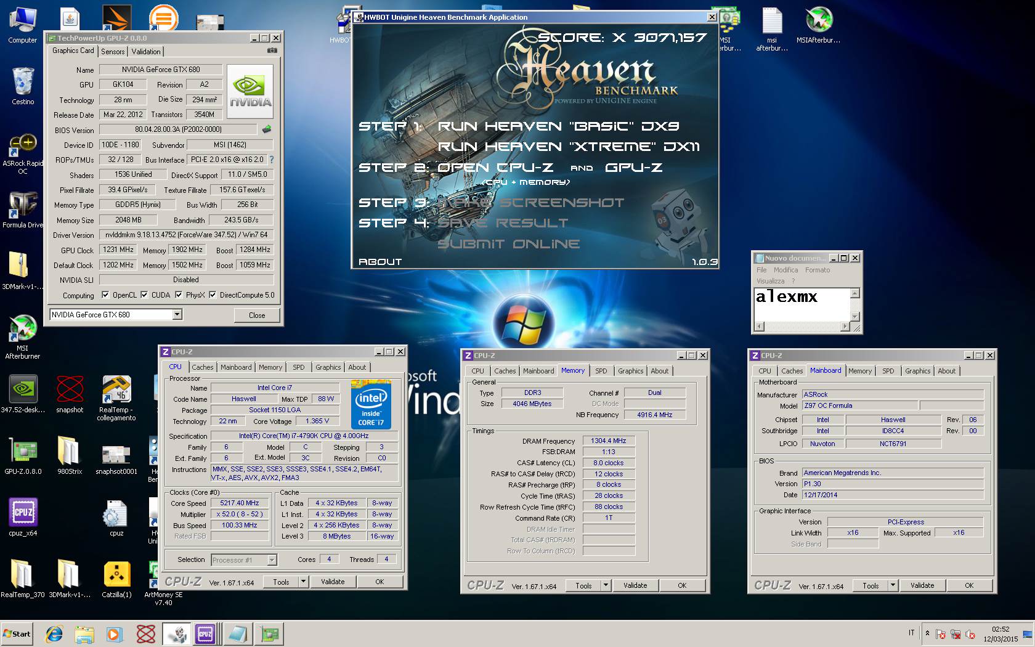1035x647 pixels.
Task: Toggle the DirectCompute 5.0 checkbox
Action: pyautogui.click(x=213, y=295)
